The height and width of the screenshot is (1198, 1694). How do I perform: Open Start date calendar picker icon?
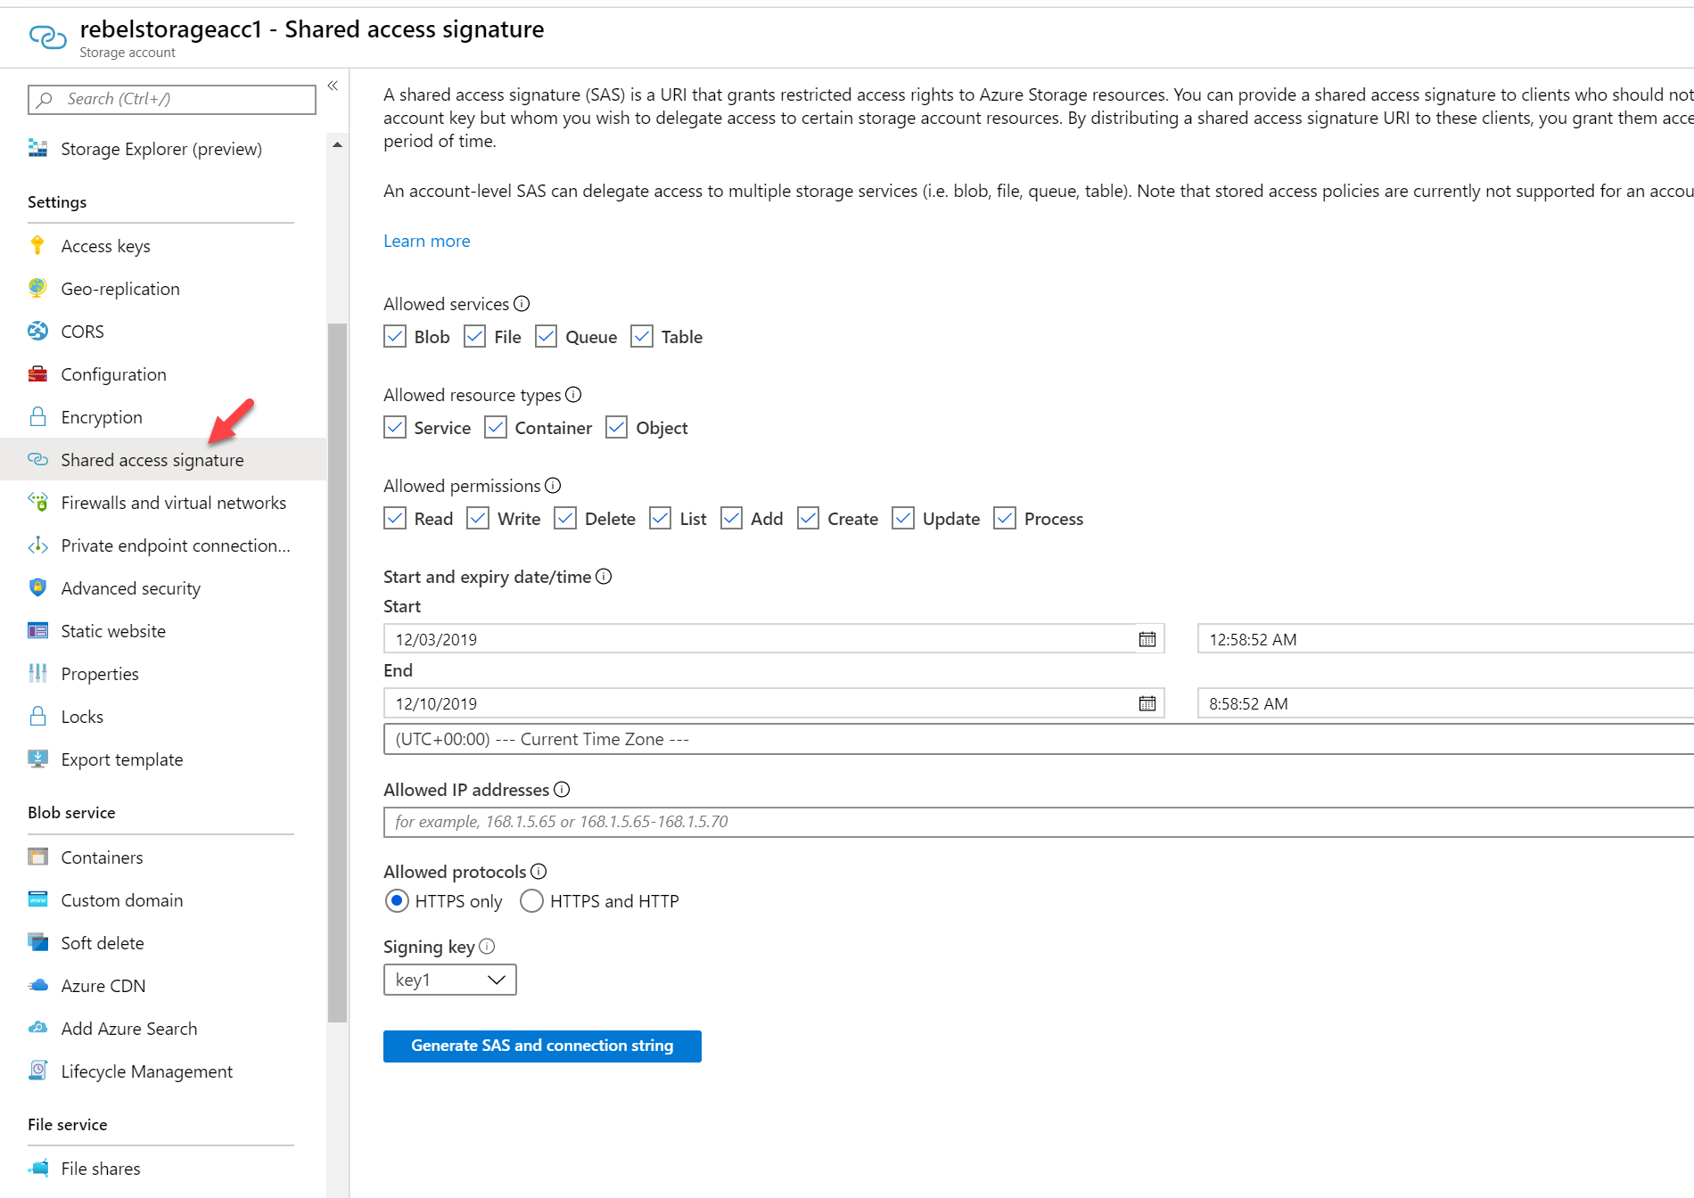point(1147,639)
